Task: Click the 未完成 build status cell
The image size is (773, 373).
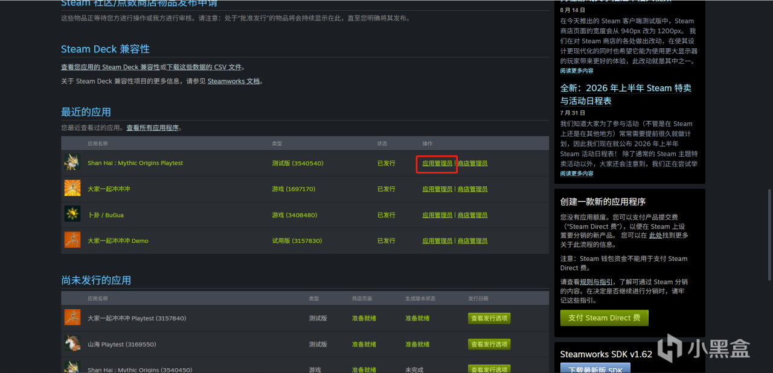Action: 414,370
